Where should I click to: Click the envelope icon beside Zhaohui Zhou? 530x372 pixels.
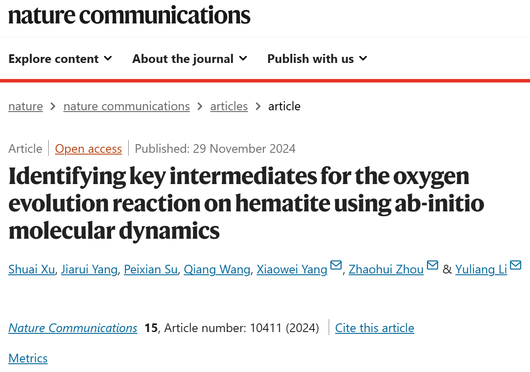click(432, 265)
